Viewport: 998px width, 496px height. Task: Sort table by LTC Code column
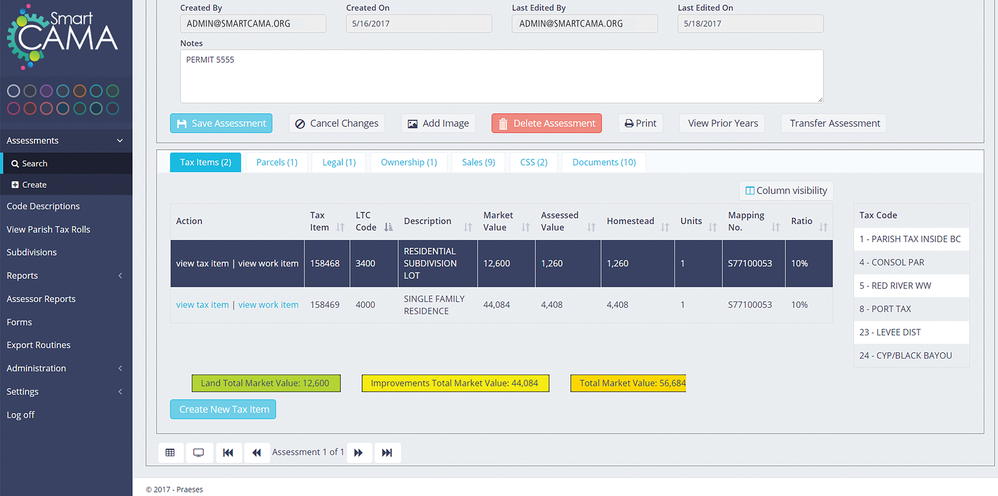tap(388, 227)
